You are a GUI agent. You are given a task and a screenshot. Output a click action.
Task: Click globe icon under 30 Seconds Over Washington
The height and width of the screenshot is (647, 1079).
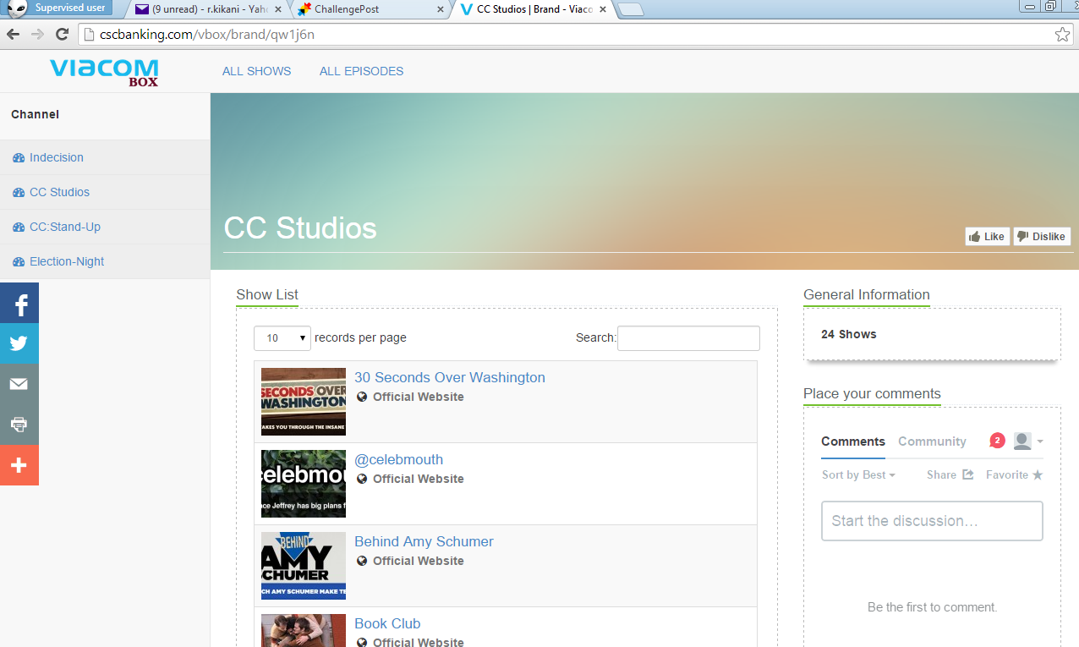(x=362, y=397)
